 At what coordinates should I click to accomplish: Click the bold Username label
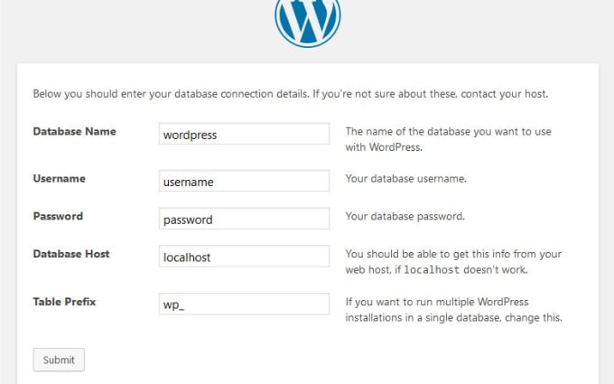tap(59, 178)
